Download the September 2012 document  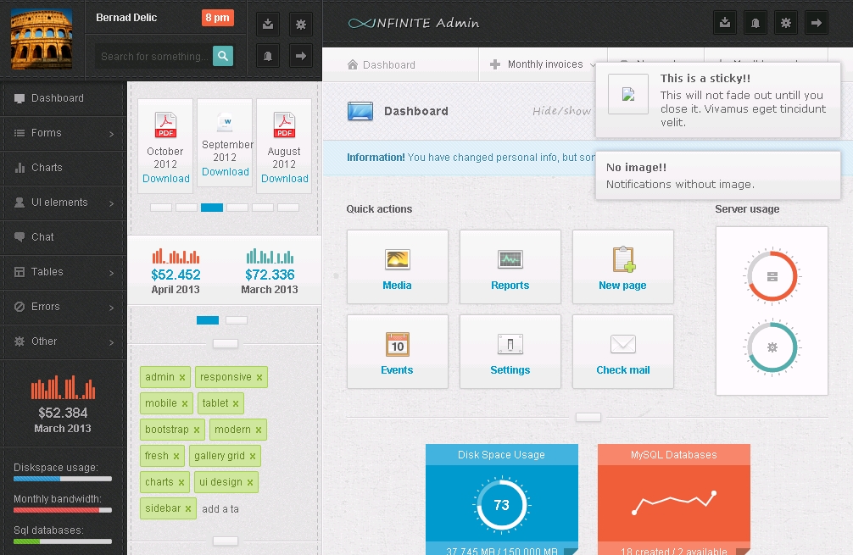[225, 172]
